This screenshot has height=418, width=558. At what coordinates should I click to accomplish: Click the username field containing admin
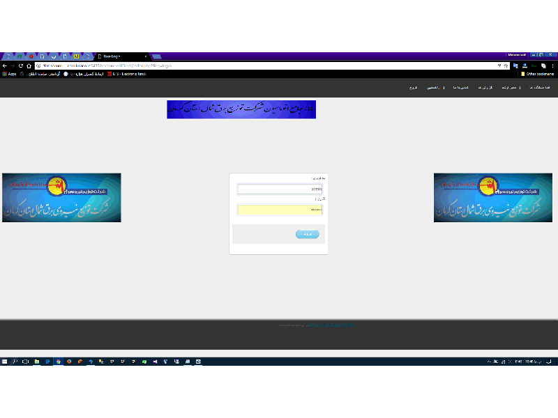tap(280, 189)
